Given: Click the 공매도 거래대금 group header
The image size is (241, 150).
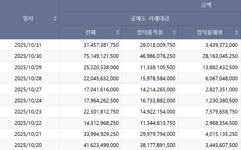Looking at the screenshot, I should click(150, 19).
